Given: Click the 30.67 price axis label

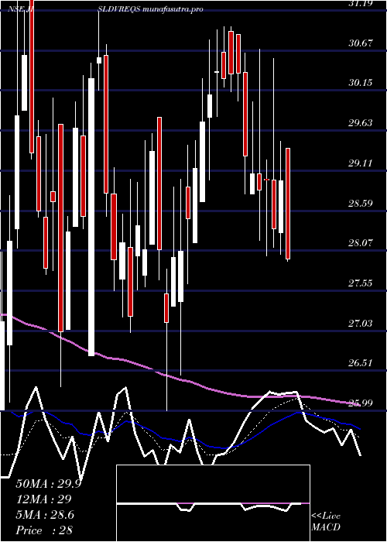Looking at the screenshot, I should pyautogui.click(x=361, y=43).
